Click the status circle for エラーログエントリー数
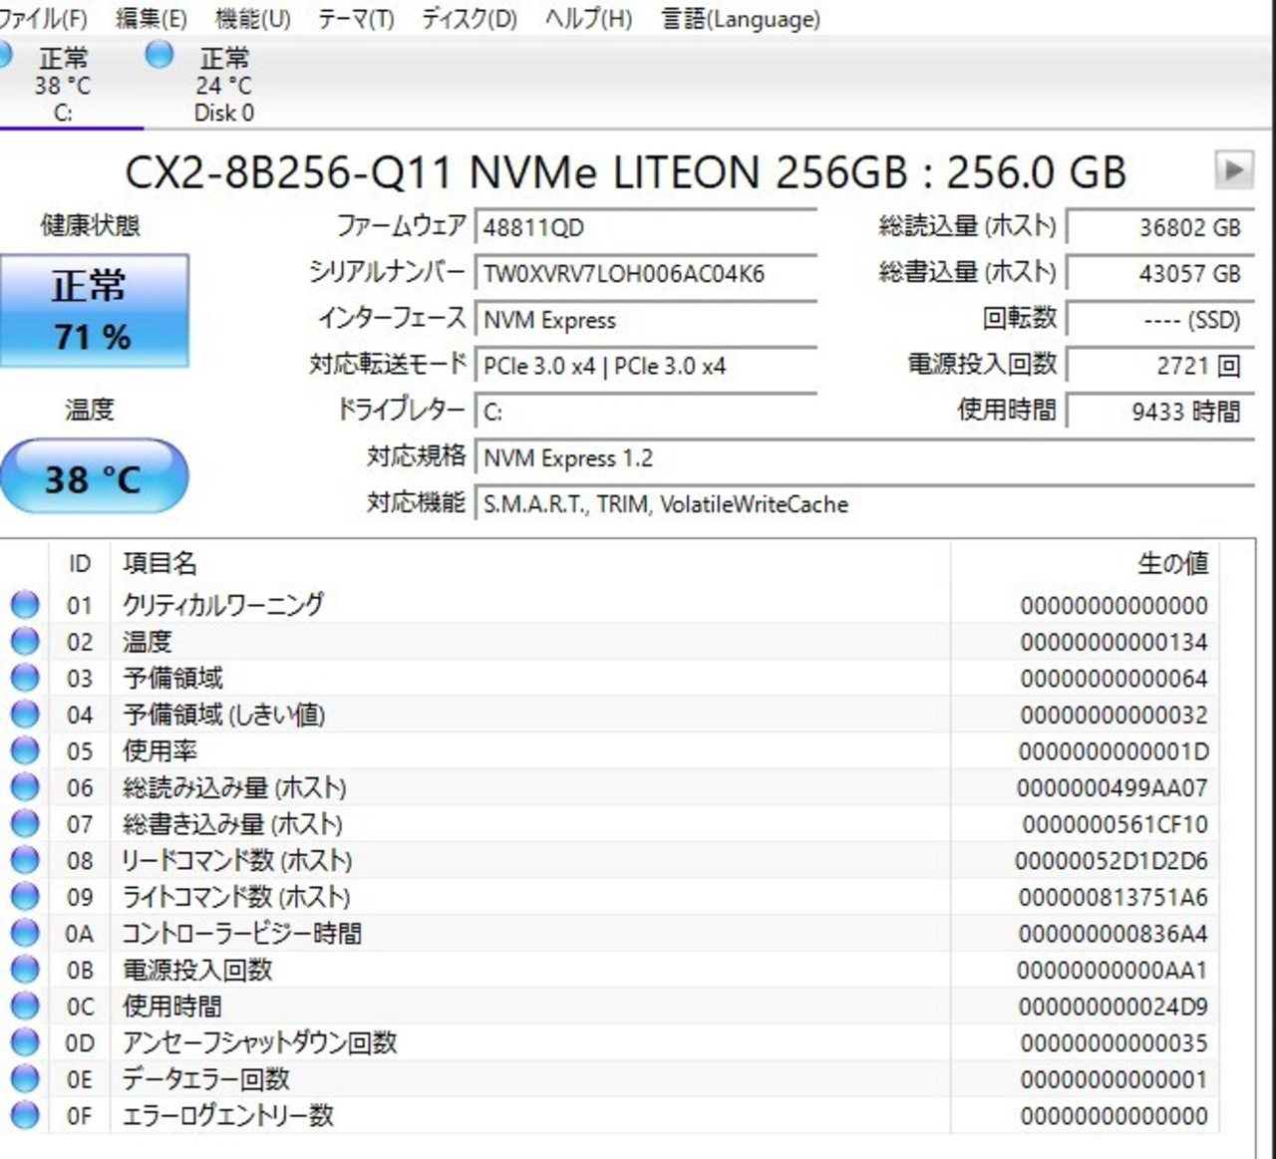The width and height of the screenshot is (1276, 1159). (25, 1115)
